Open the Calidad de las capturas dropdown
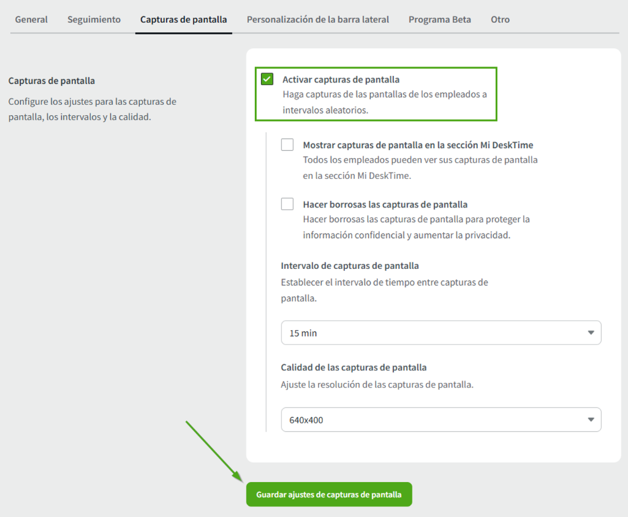 click(x=441, y=420)
